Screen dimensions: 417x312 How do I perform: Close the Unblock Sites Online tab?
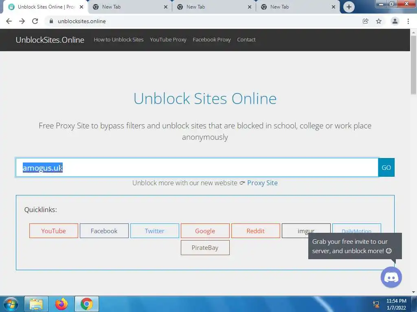[x=81, y=7]
